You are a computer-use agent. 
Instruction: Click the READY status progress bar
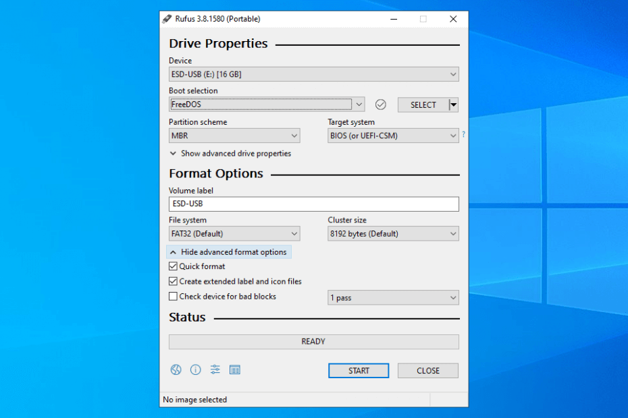point(313,342)
